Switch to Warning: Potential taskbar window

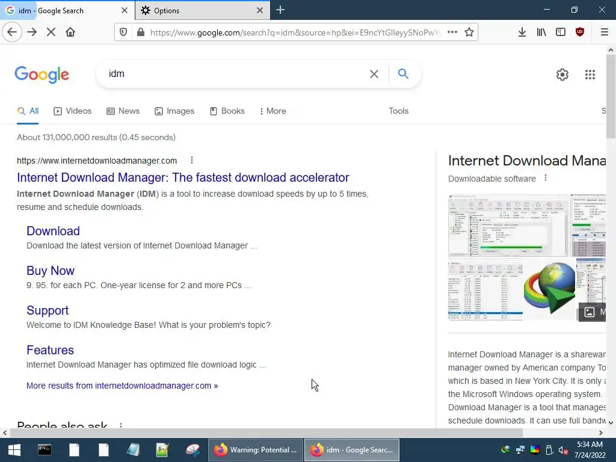click(255, 450)
